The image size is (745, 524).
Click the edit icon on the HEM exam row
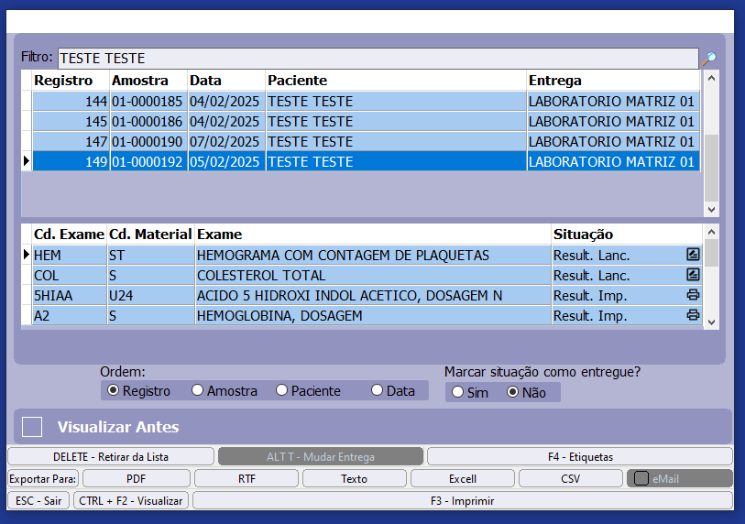(x=693, y=255)
